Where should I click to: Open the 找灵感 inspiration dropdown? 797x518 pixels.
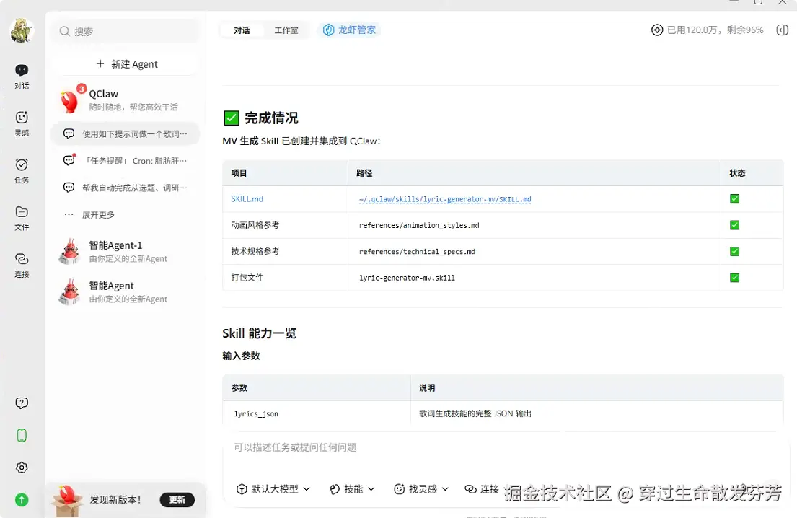point(421,489)
